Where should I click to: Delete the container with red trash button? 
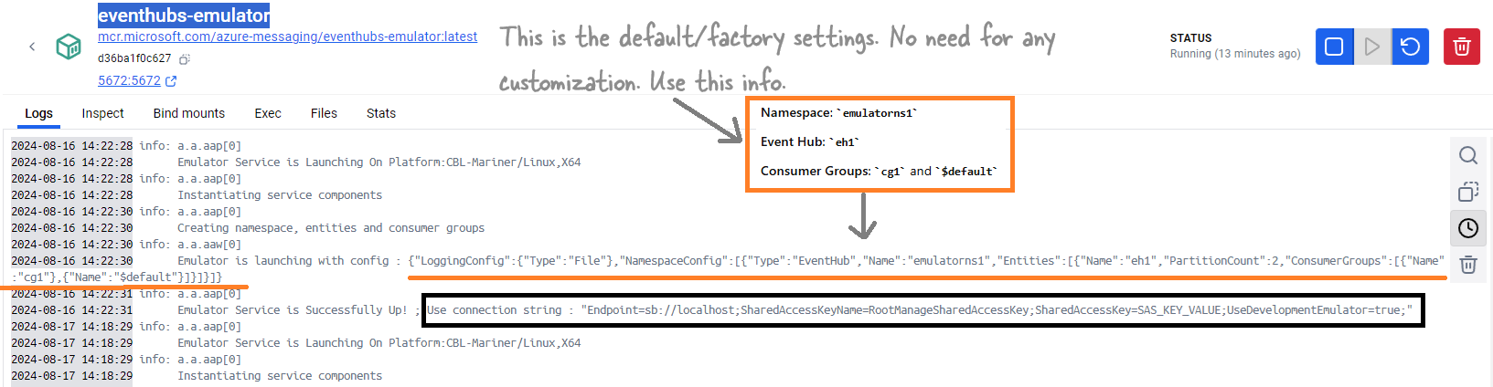click(1462, 47)
